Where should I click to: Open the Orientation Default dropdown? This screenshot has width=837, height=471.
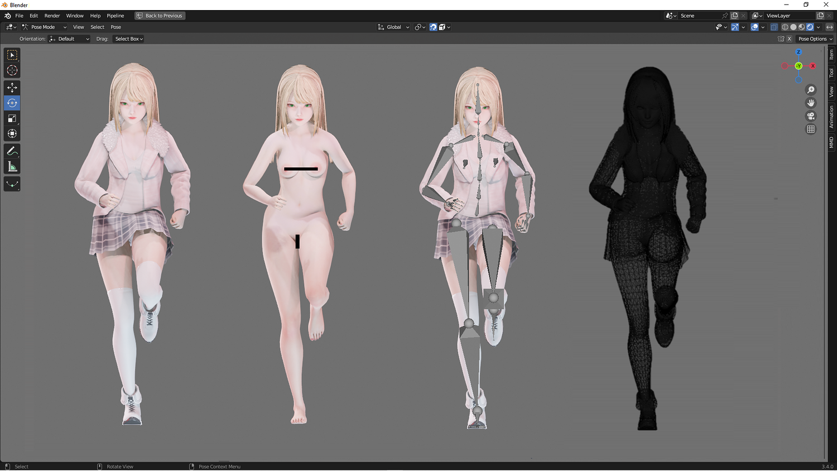click(69, 39)
